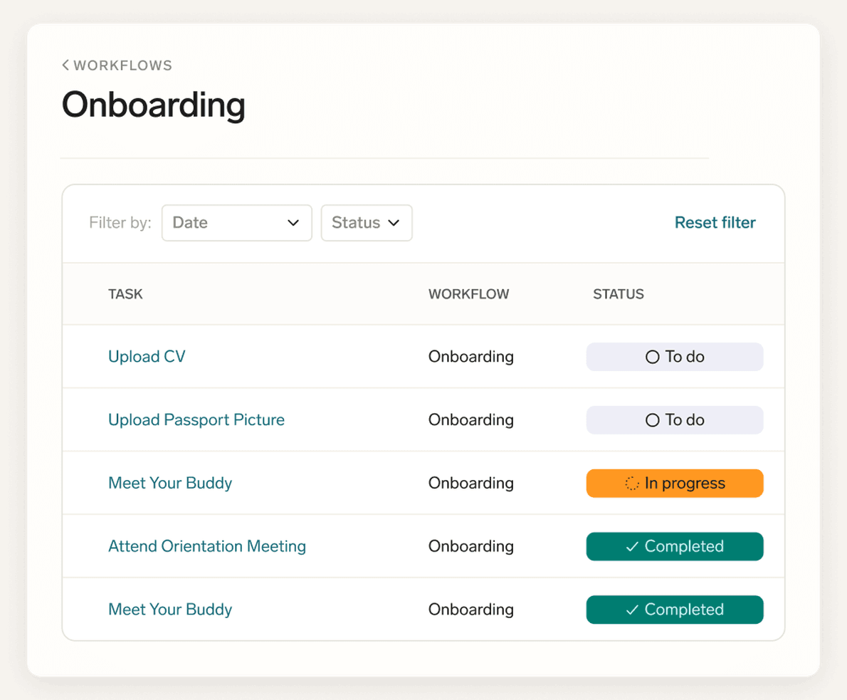Click Onboarding workflow cell in Upload CV row
Screen dimensions: 847x700
click(x=471, y=357)
